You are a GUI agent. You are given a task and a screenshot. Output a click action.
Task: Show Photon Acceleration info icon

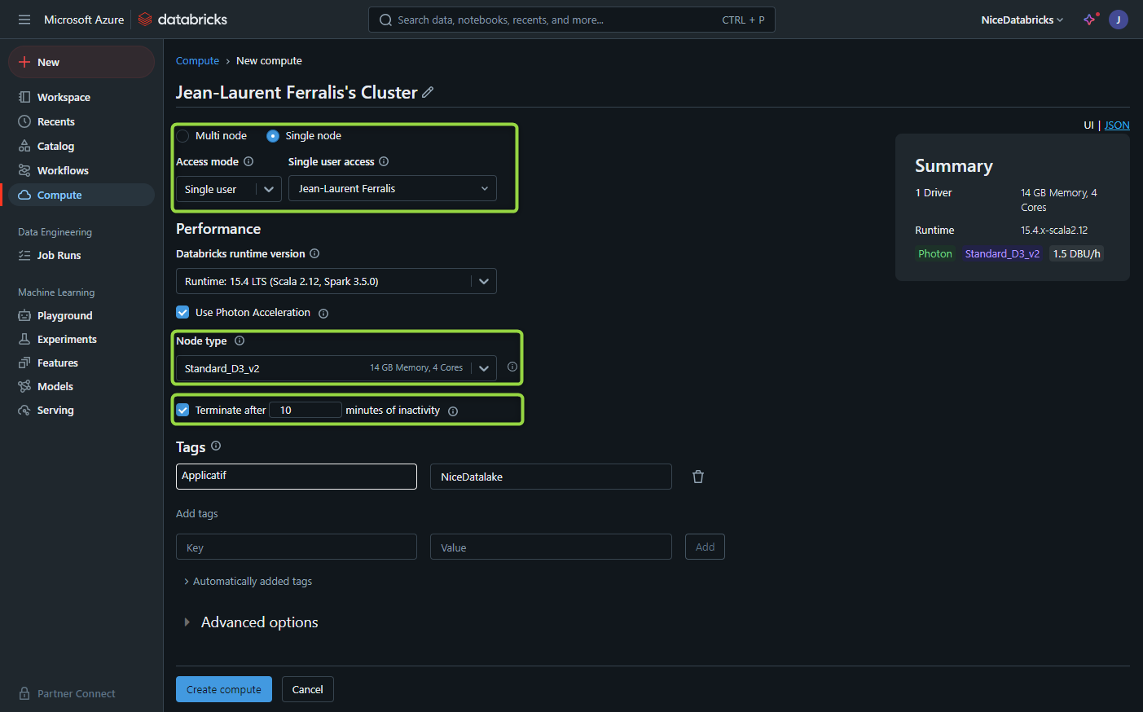(323, 314)
